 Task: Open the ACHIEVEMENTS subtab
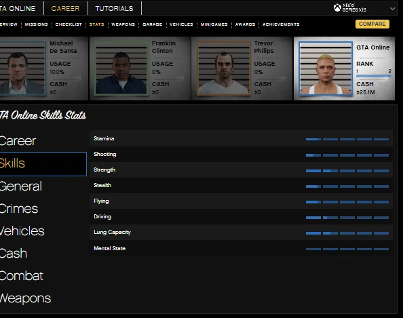click(281, 24)
